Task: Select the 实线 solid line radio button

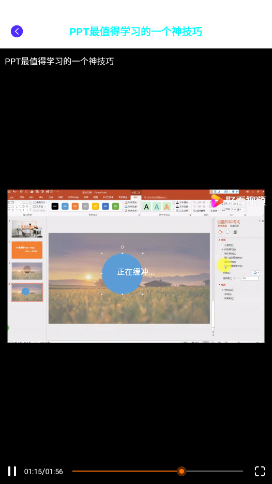Action: coord(222,294)
